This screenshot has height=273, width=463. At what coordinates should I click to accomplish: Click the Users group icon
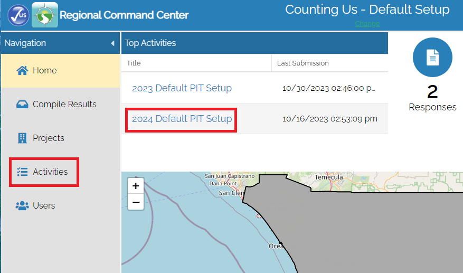click(x=22, y=206)
